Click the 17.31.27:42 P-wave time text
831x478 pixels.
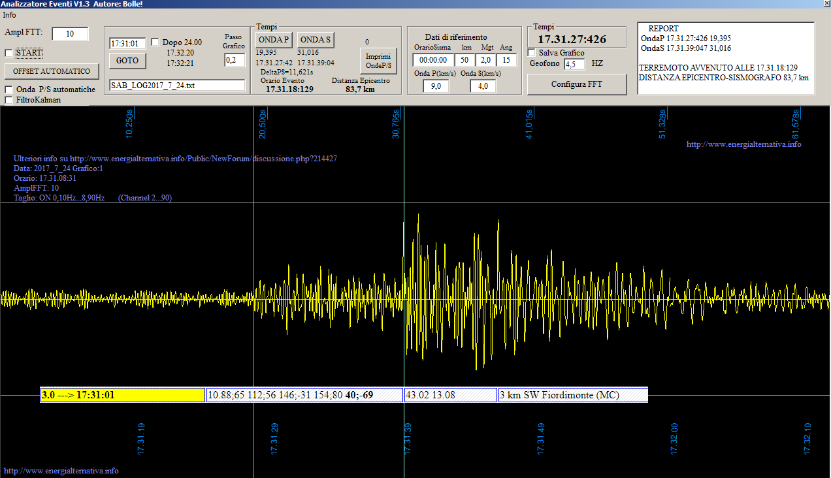[274, 63]
